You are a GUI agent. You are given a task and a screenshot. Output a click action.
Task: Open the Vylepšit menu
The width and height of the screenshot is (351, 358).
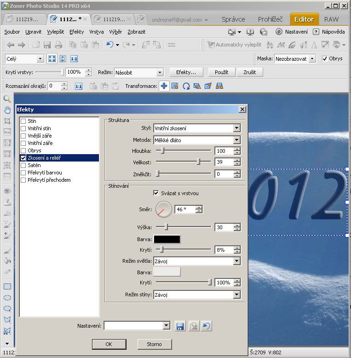(55, 32)
